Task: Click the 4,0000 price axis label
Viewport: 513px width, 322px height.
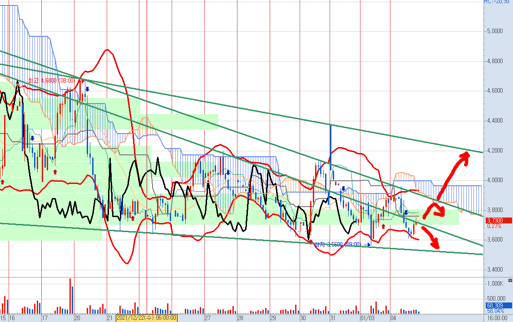Action: point(495,180)
